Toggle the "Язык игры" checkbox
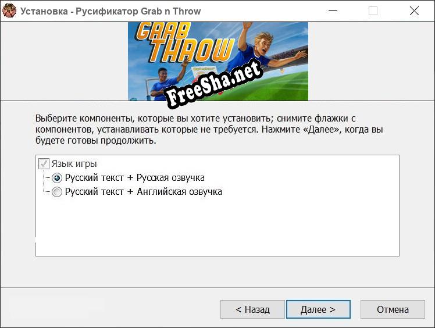435x328 pixels. pos(44,164)
